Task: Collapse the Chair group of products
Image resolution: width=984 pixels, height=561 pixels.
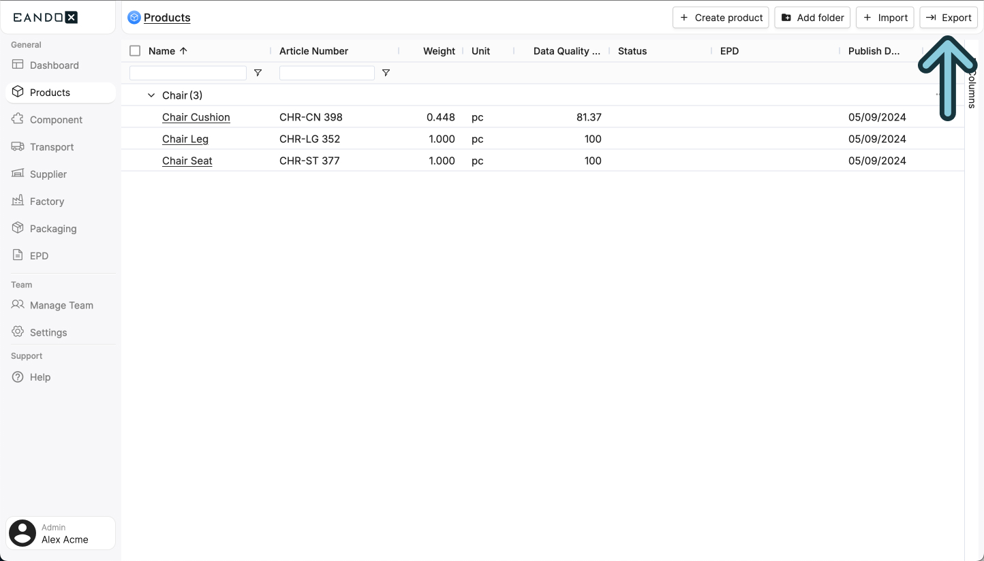Action: click(x=151, y=95)
